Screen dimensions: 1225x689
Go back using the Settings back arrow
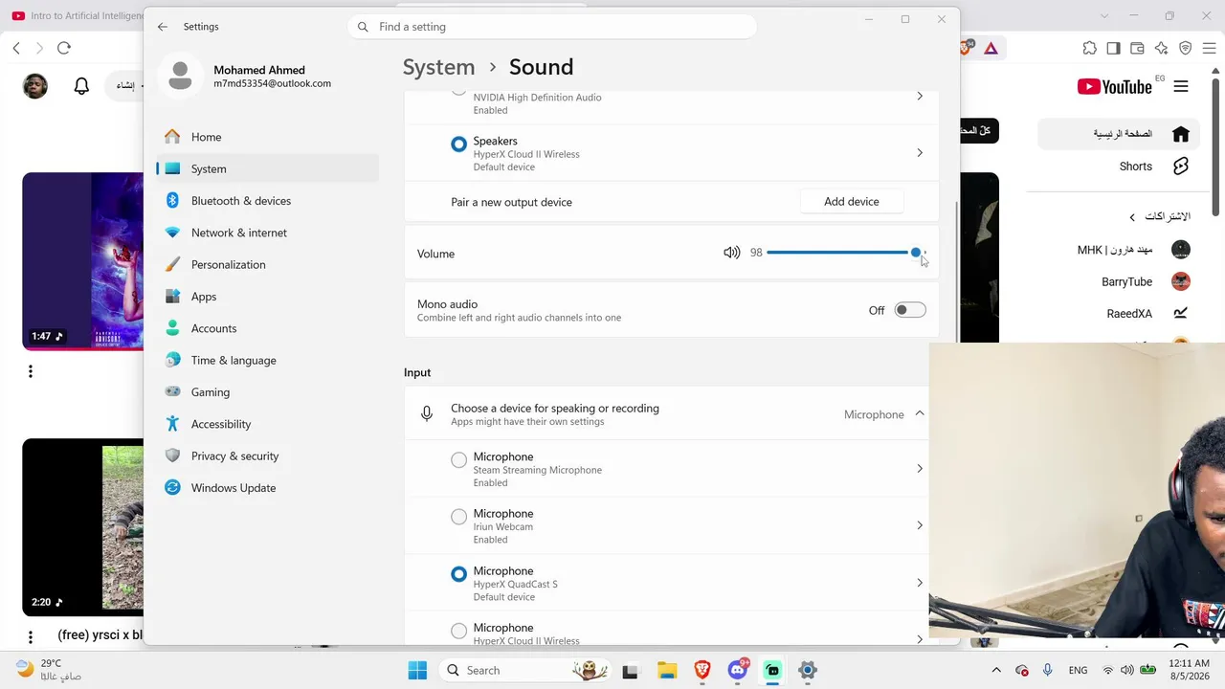pyautogui.click(x=163, y=27)
